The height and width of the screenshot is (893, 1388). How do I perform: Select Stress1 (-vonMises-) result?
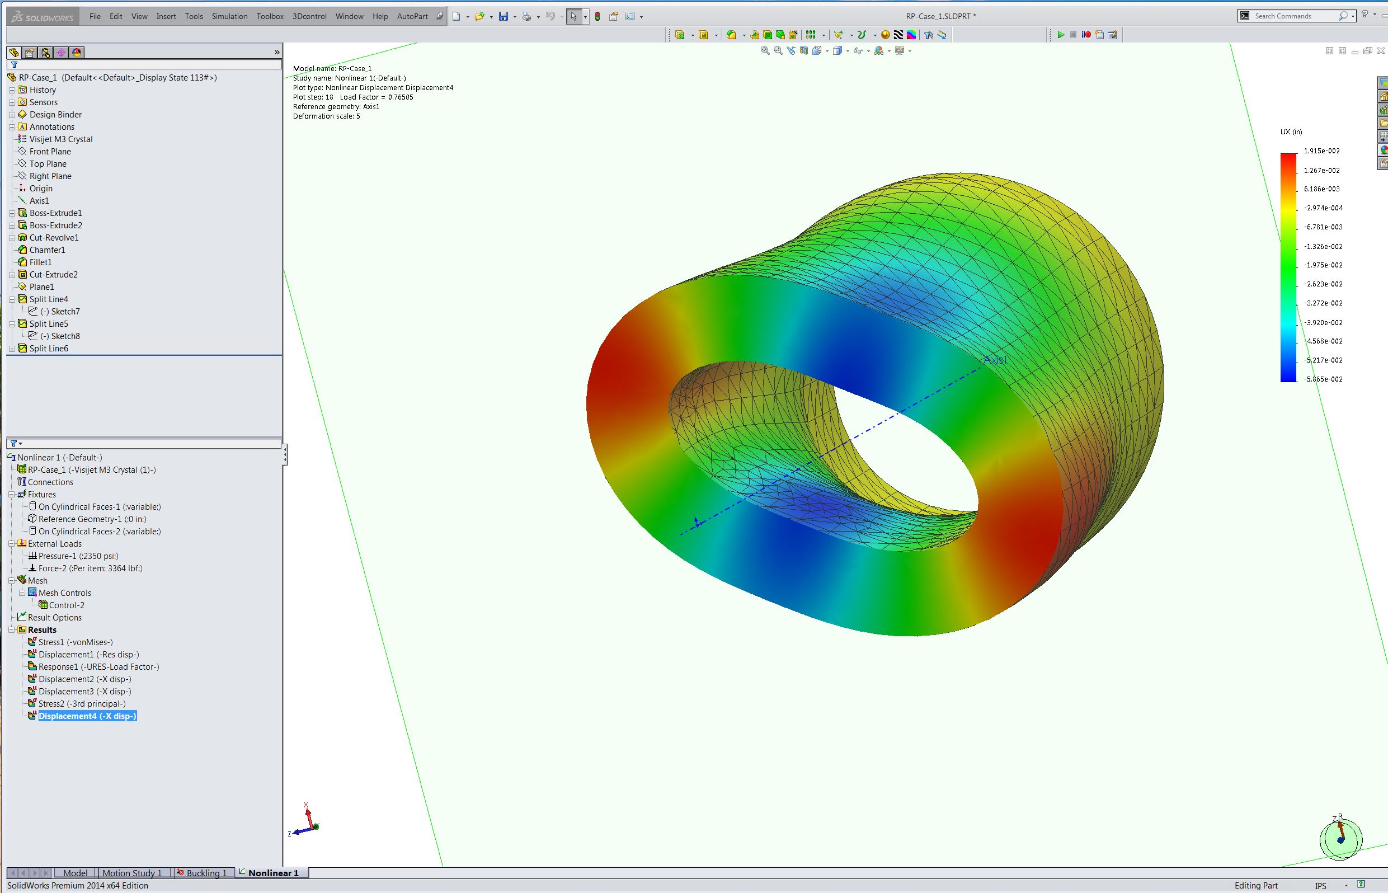point(76,642)
